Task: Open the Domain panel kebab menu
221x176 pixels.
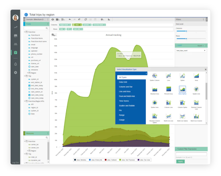Action: [x=48, y=19]
